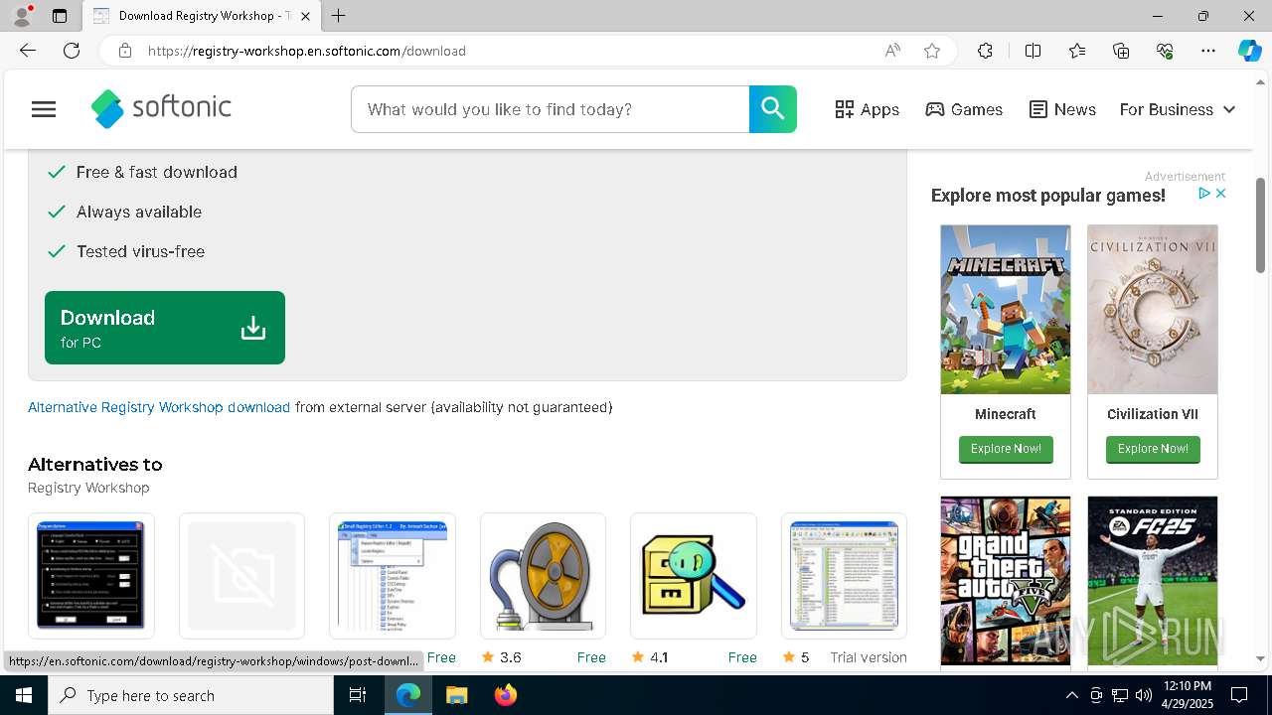Click the scrollbar down arrow
This screenshot has height=715, width=1272.
(1261, 658)
